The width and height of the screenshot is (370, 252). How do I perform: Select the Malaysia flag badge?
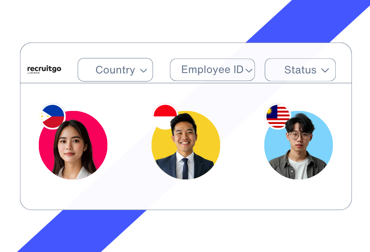tap(278, 116)
